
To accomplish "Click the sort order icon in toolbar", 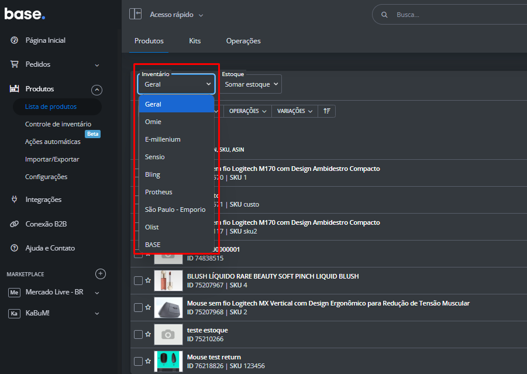I will (327, 111).
